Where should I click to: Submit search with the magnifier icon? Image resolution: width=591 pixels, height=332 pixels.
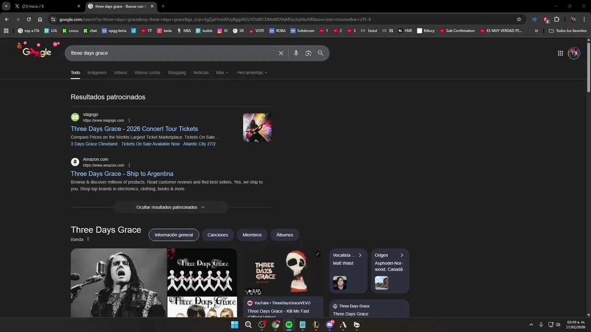coord(320,53)
